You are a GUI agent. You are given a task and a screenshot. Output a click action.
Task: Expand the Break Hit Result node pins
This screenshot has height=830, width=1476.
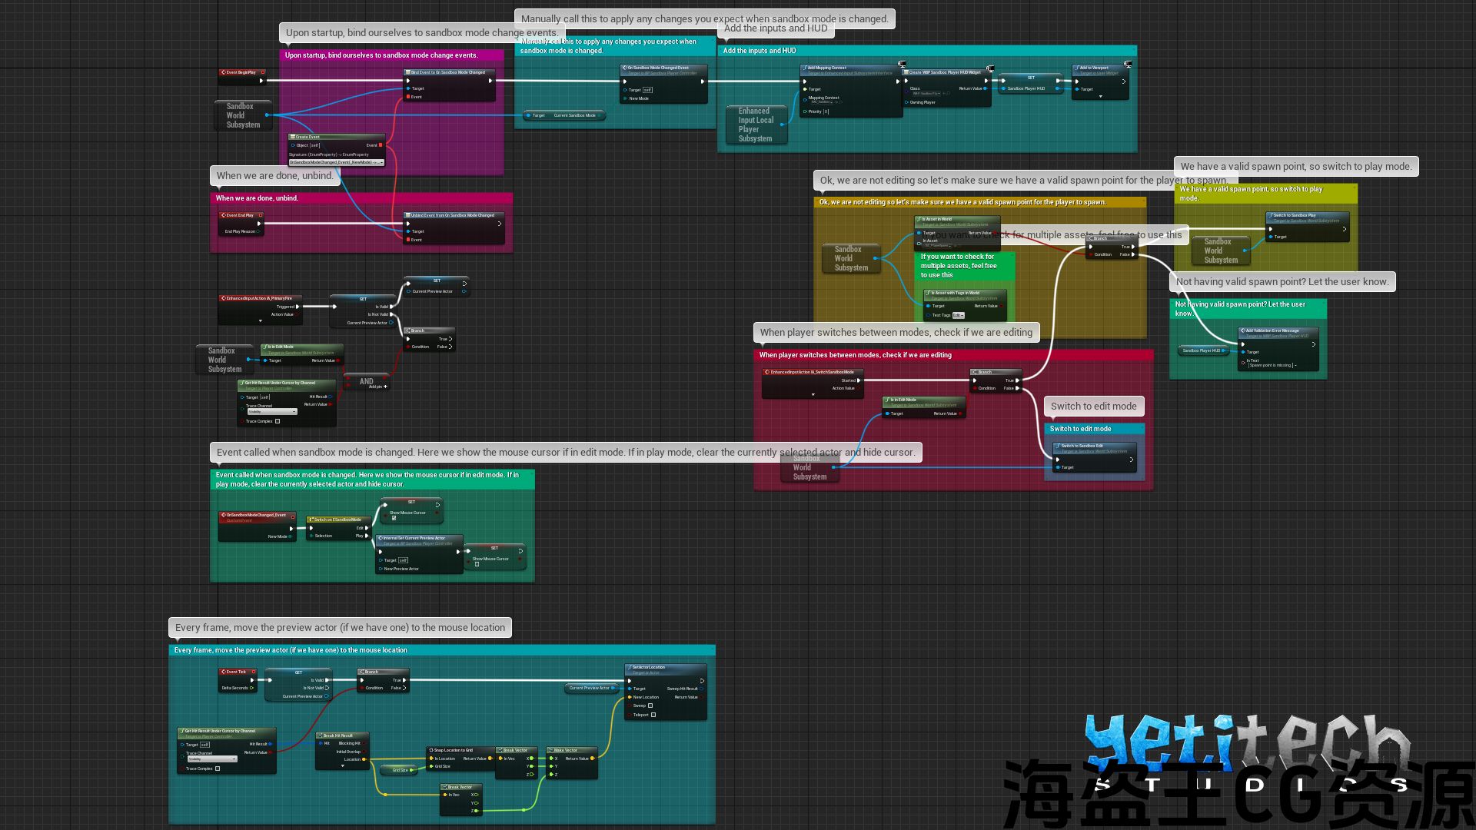coord(343,765)
